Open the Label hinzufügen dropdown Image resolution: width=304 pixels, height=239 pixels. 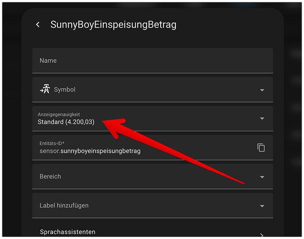point(152,206)
